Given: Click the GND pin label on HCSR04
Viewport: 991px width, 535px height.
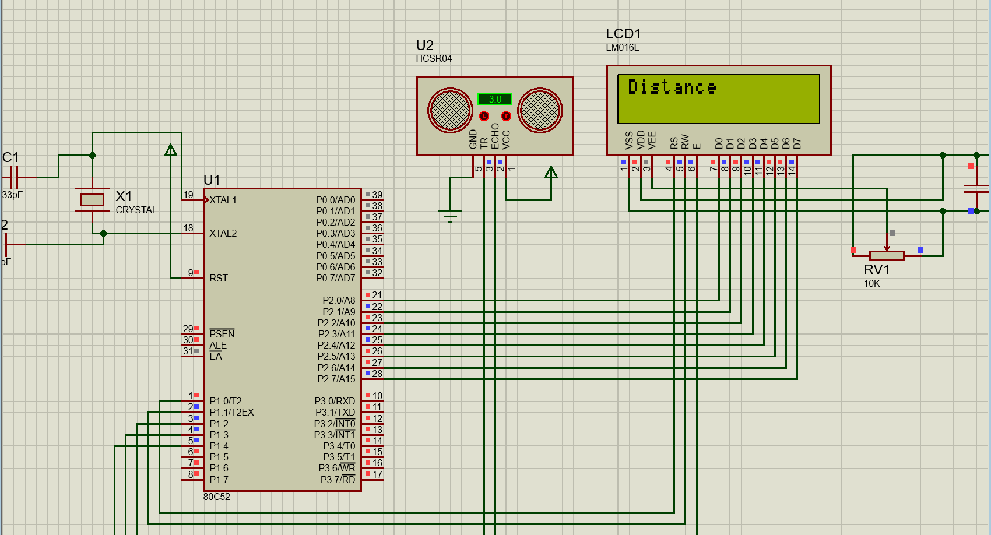Looking at the screenshot, I should pyautogui.click(x=473, y=139).
